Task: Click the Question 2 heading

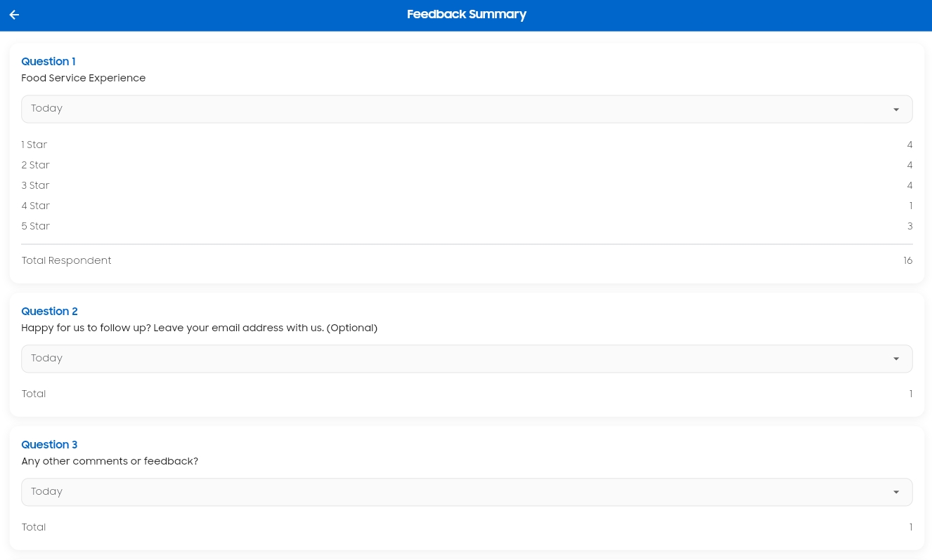Action: [x=49, y=312]
